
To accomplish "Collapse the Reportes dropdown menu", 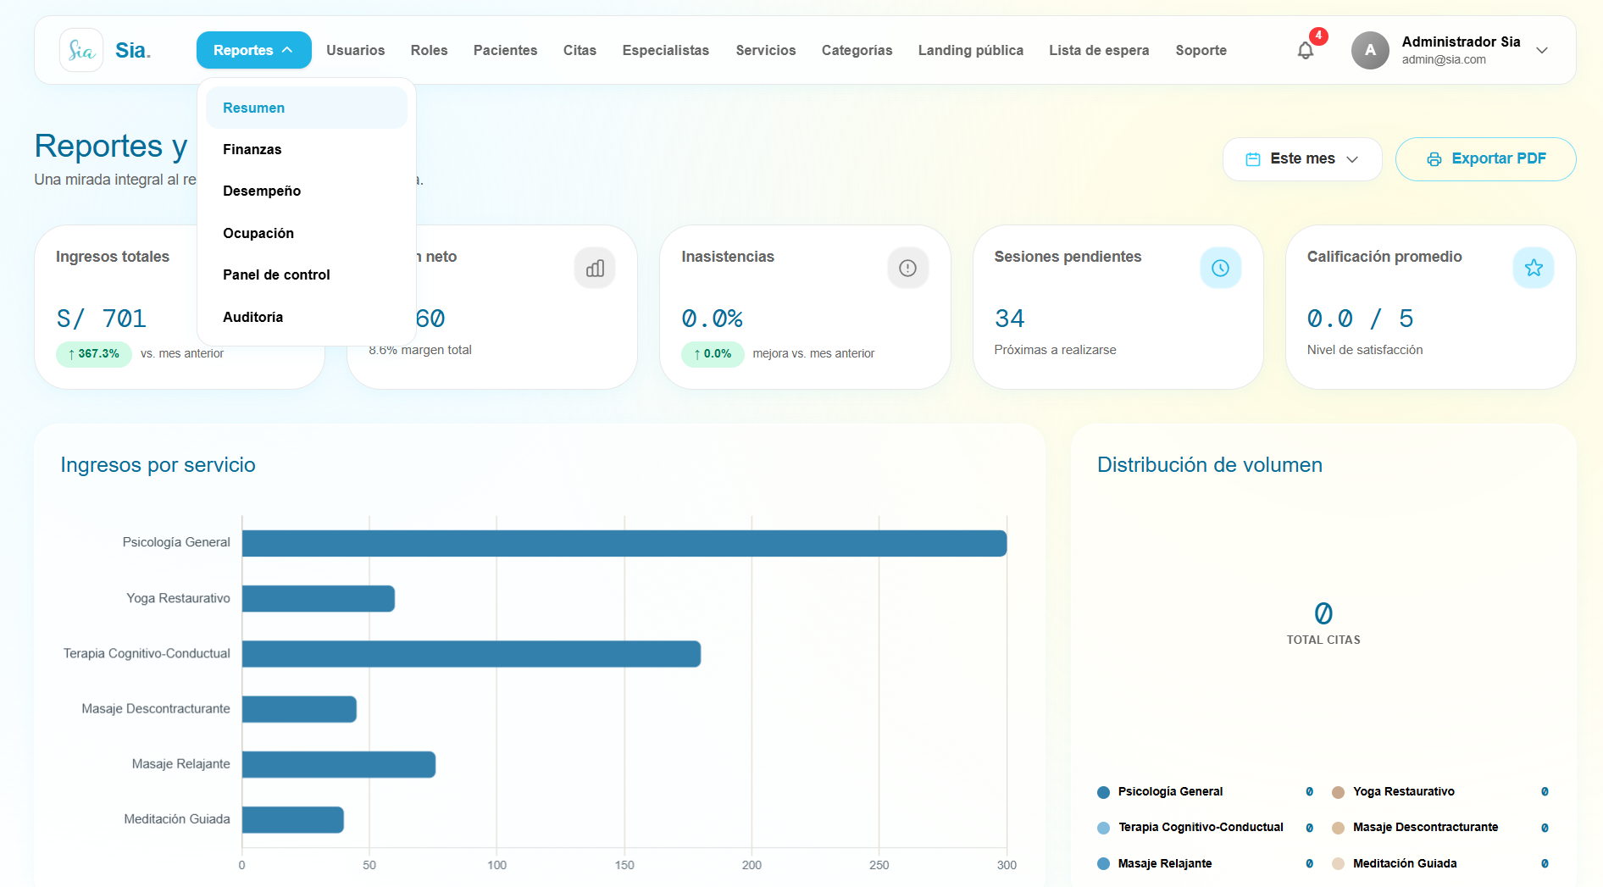I will [253, 50].
